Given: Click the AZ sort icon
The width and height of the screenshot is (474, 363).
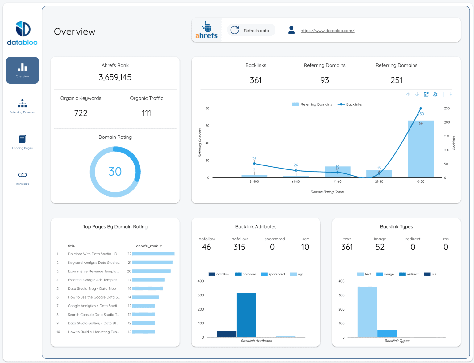Looking at the screenshot, I should [435, 95].
